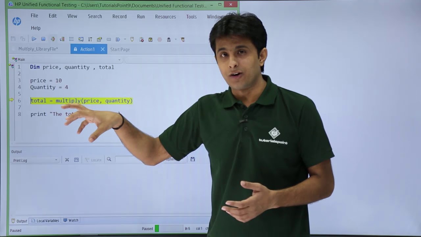Image resolution: width=421 pixels, height=237 pixels.
Task: Click the clipboard icon with red dot
Action: coord(141,39)
